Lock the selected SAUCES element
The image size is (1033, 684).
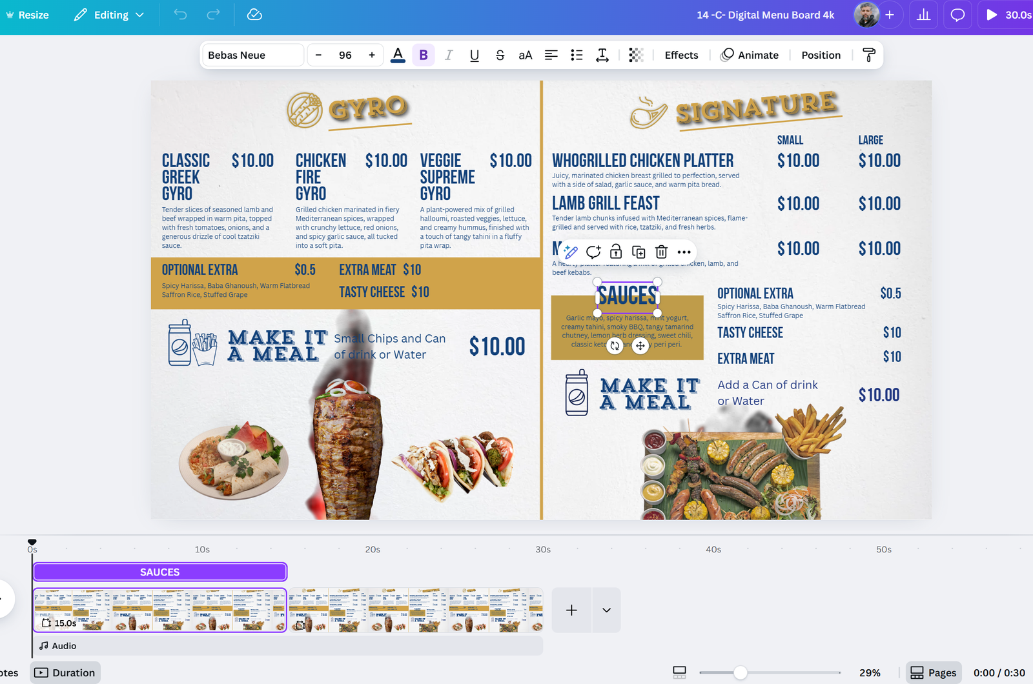(616, 252)
